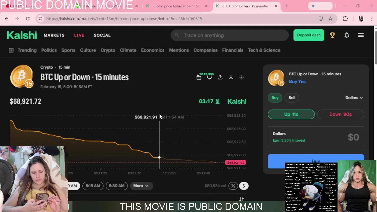Click the Earn 3.25% Interest text
The image size is (377, 212).
click(x=289, y=140)
